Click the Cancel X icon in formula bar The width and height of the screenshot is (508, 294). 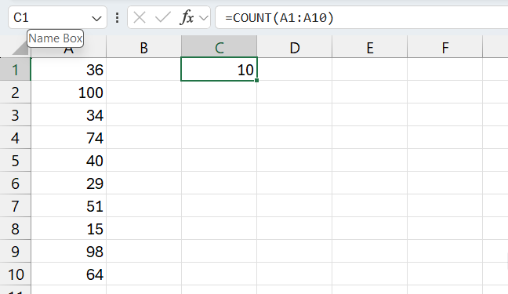[x=140, y=17]
